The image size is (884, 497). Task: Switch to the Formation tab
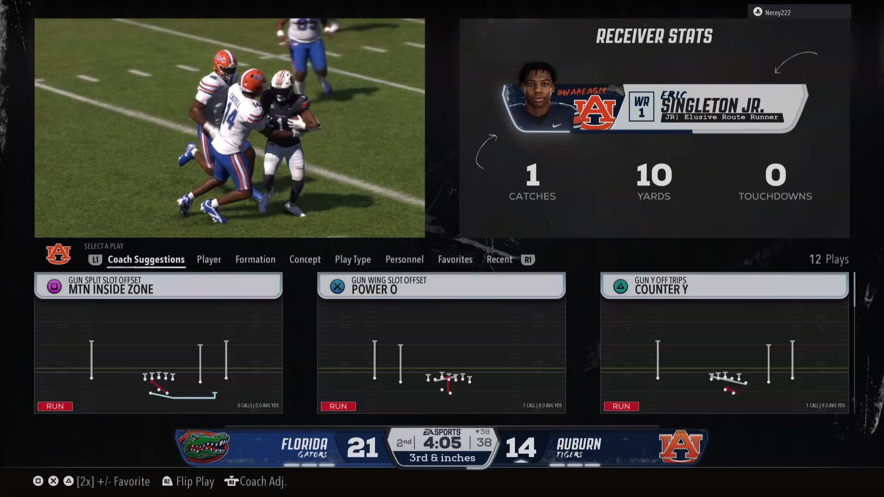(256, 260)
